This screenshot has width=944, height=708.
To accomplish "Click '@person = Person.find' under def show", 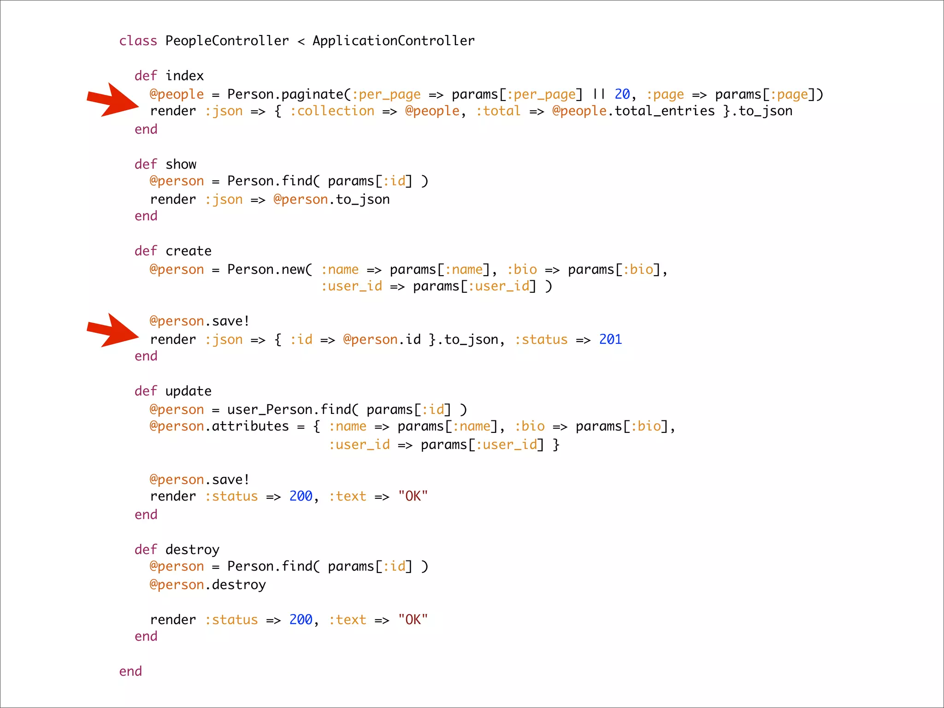I will click(x=289, y=181).
